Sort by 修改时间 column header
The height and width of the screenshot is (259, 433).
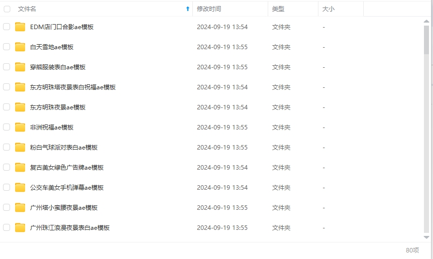(x=209, y=9)
